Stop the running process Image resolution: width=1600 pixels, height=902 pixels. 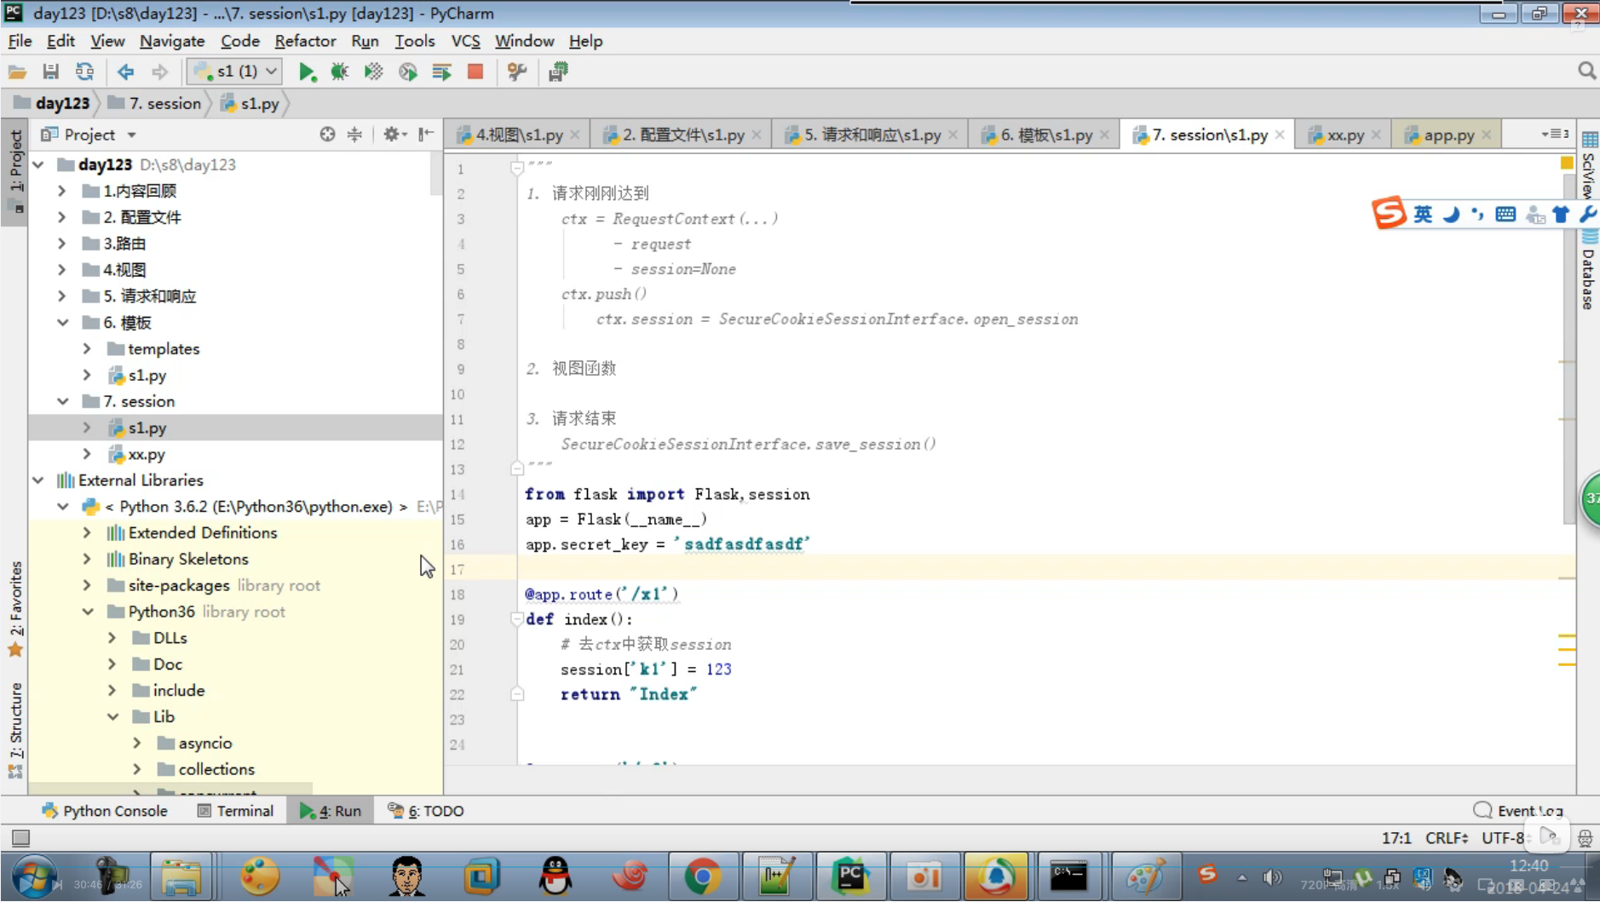coord(475,72)
